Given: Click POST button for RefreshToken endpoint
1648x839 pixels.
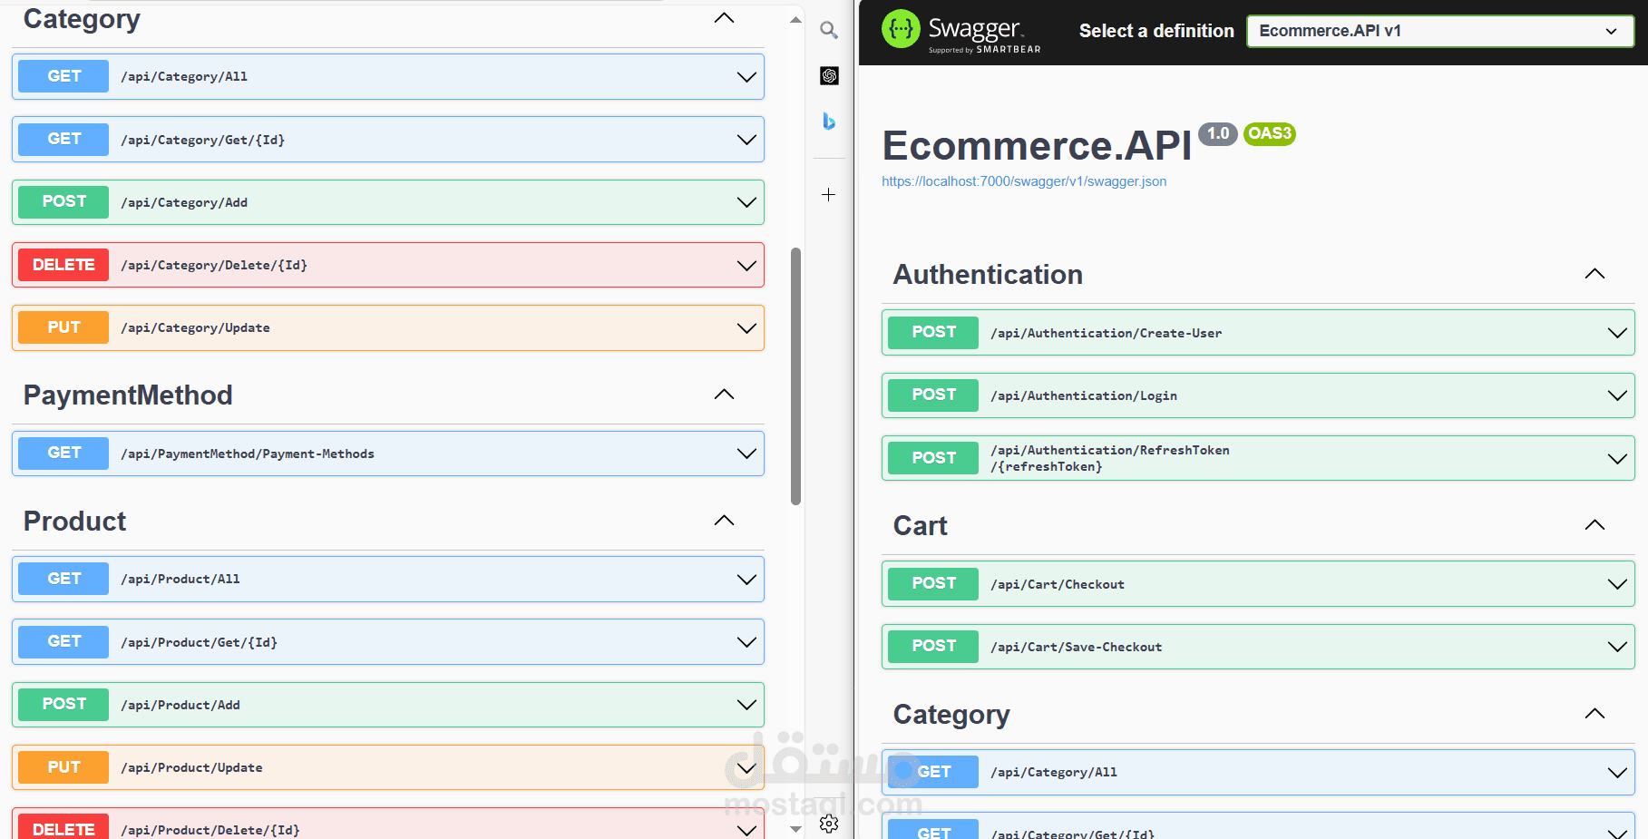Looking at the screenshot, I should click(x=933, y=458).
